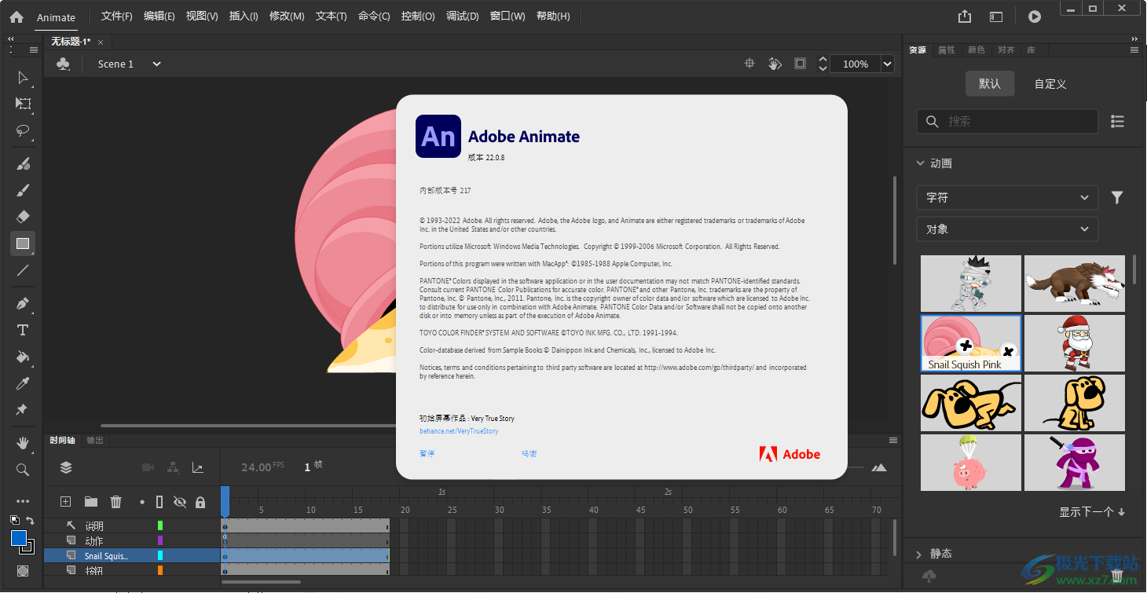Delete the selected timeline layer
The width and height of the screenshot is (1147, 593).
[116, 502]
